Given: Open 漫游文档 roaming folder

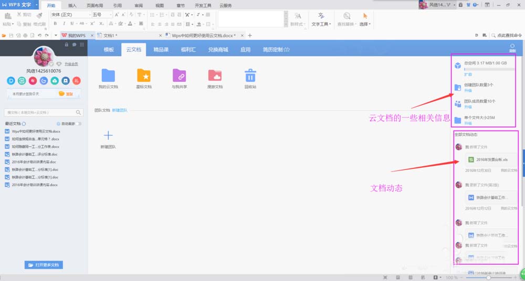Looking at the screenshot, I should (x=215, y=75).
